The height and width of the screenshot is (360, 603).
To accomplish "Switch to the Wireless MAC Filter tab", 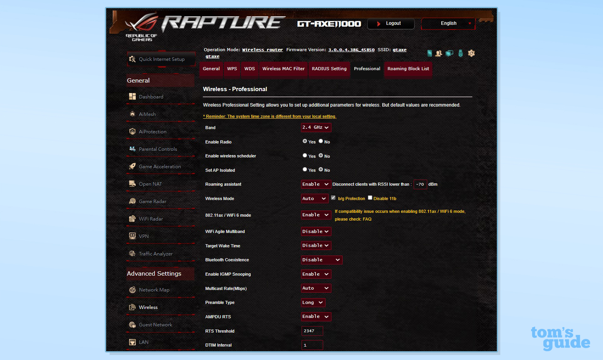I will tap(283, 69).
